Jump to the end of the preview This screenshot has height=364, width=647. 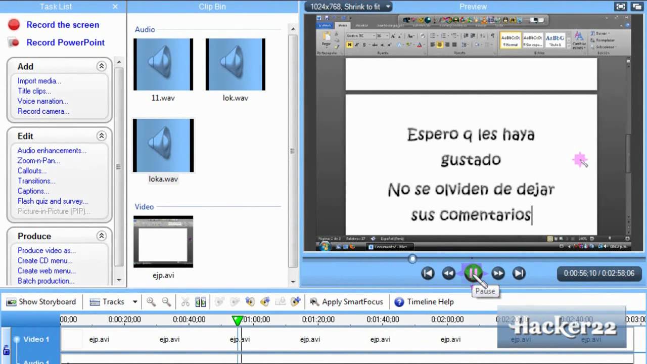[x=519, y=274]
